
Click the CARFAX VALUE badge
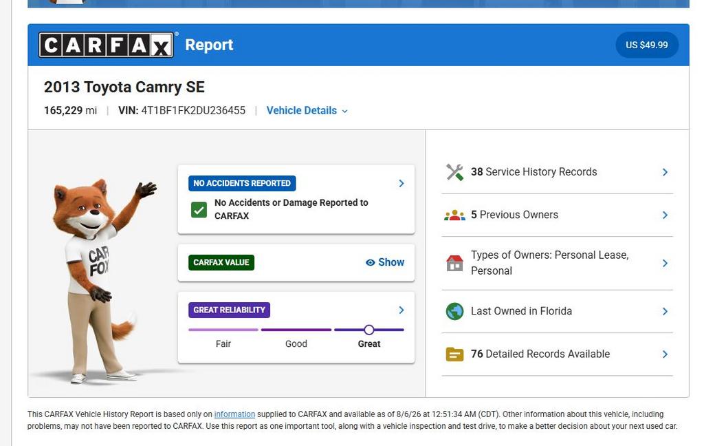click(x=221, y=262)
